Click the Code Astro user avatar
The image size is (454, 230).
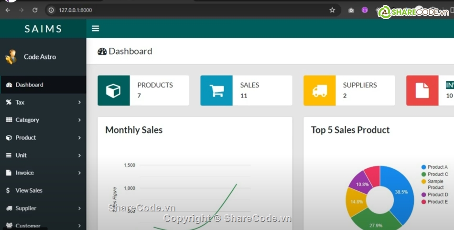[x=11, y=57]
